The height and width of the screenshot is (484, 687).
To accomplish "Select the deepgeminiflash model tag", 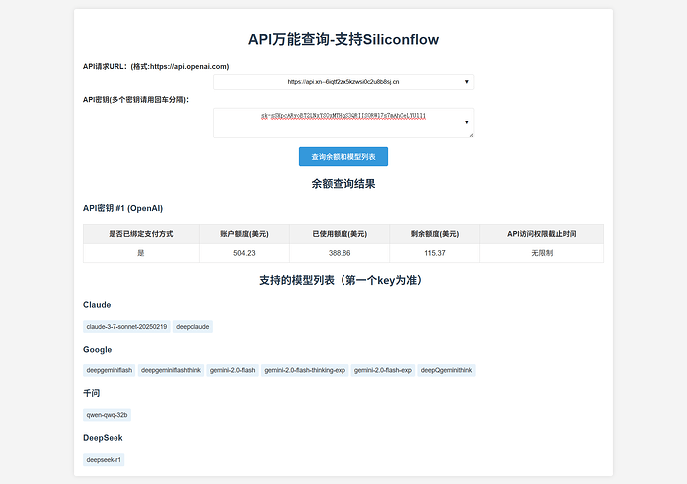I will click(x=110, y=370).
